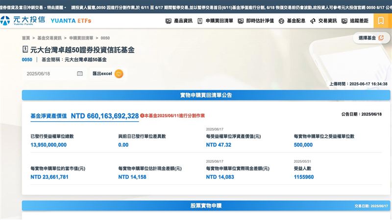Open the 申購買回清單 menu
The width and height of the screenshot is (392, 220).
click(219, 21)
